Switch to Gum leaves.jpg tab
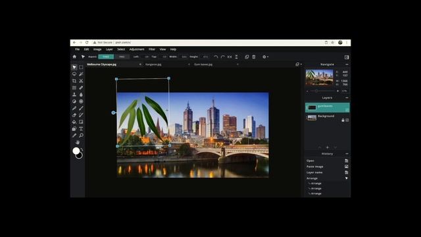This screenshot has width=421, height=237. point(203,65)
